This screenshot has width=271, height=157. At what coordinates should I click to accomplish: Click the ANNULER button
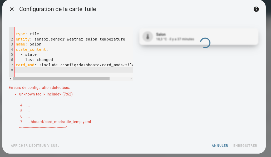click(x=220, y=146)
